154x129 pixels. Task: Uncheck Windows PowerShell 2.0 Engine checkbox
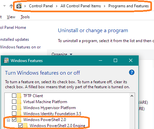pos(20,126)
